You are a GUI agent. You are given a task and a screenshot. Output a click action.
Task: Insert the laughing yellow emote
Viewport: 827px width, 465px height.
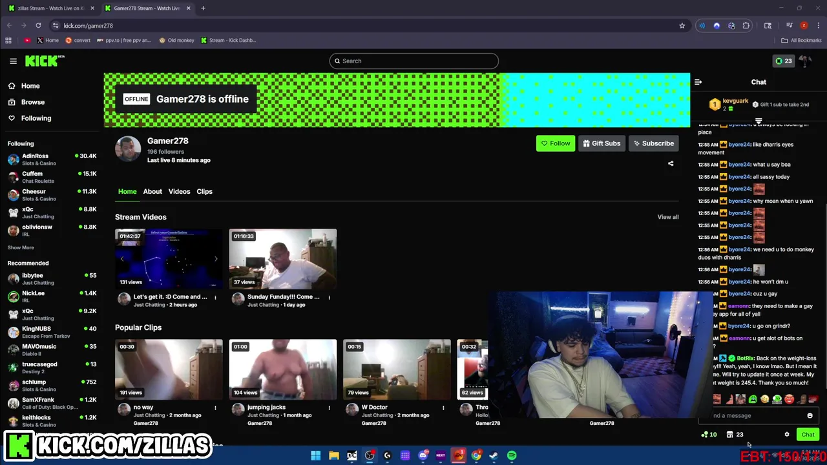tap(765, 400)
